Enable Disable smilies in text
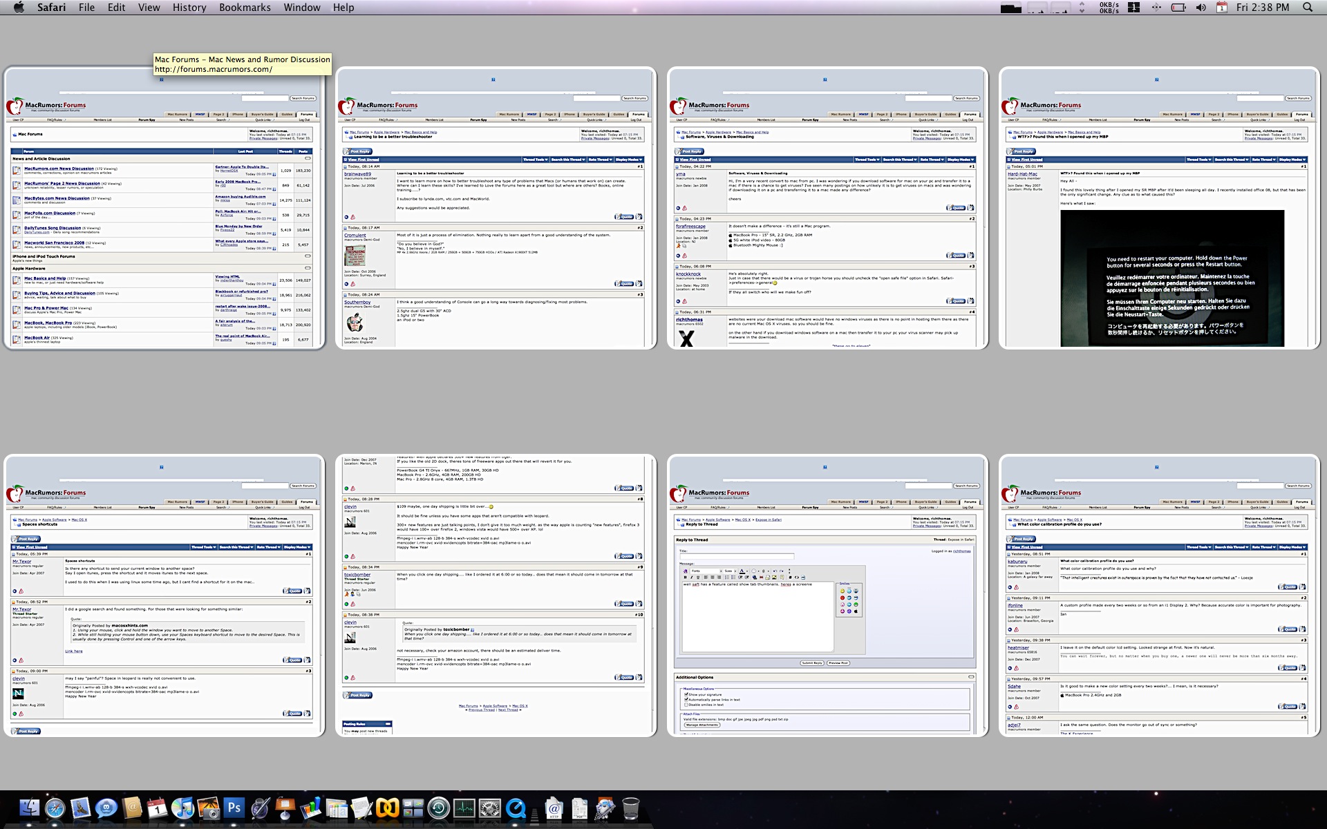Viewport: 1327px width, 829px height. pos(686,705)
